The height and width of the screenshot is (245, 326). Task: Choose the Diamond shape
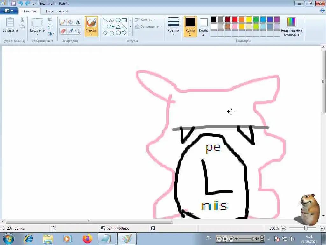(105, 33)
